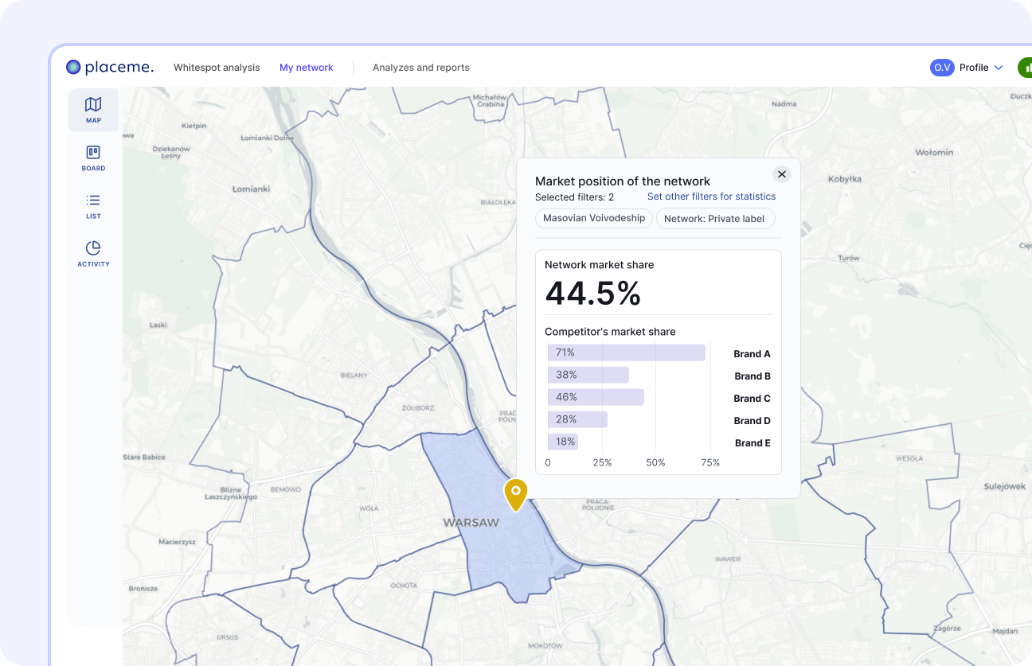The width and height of the screenshot is (1032, 666).
Task: Click the Selected filters: 2 text
Action: [574, 197]
